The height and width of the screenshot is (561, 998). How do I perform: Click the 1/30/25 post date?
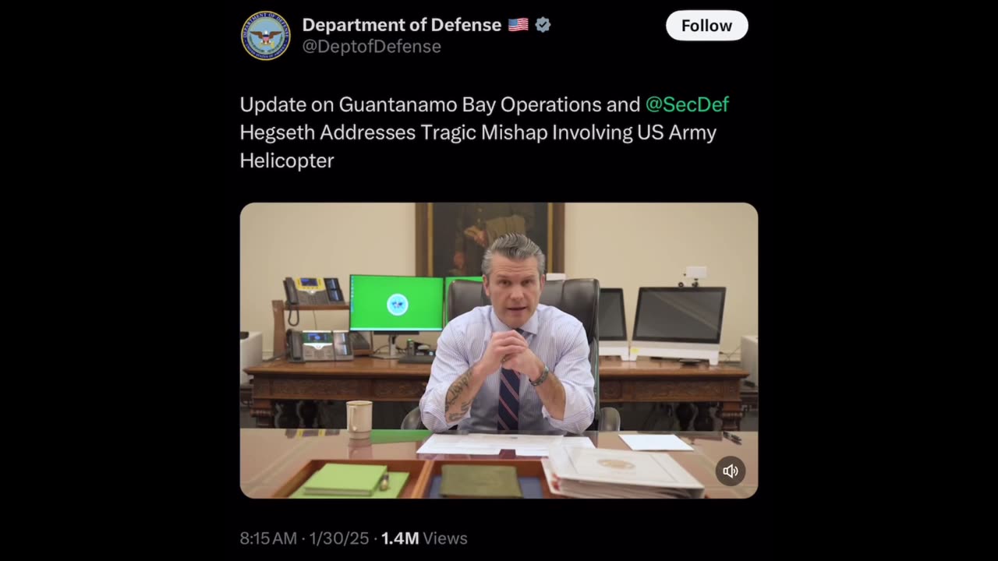[x=339, y=538]
